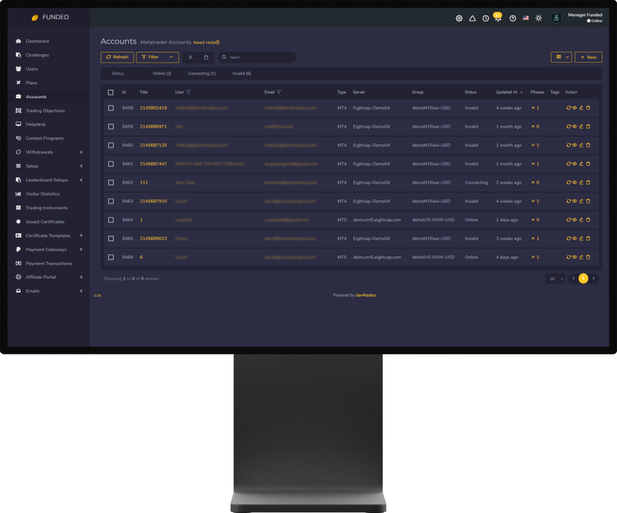Check the select-all checkbox in table header

coord(110,92)
